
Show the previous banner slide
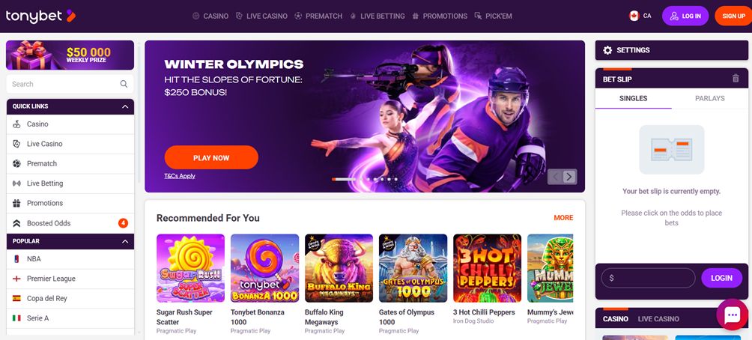click(x=555, y=177)
